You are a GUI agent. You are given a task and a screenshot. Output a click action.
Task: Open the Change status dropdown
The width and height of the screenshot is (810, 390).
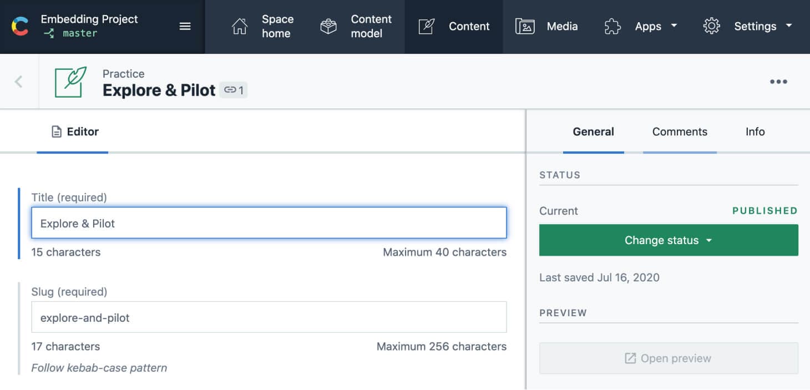[668, 240]
